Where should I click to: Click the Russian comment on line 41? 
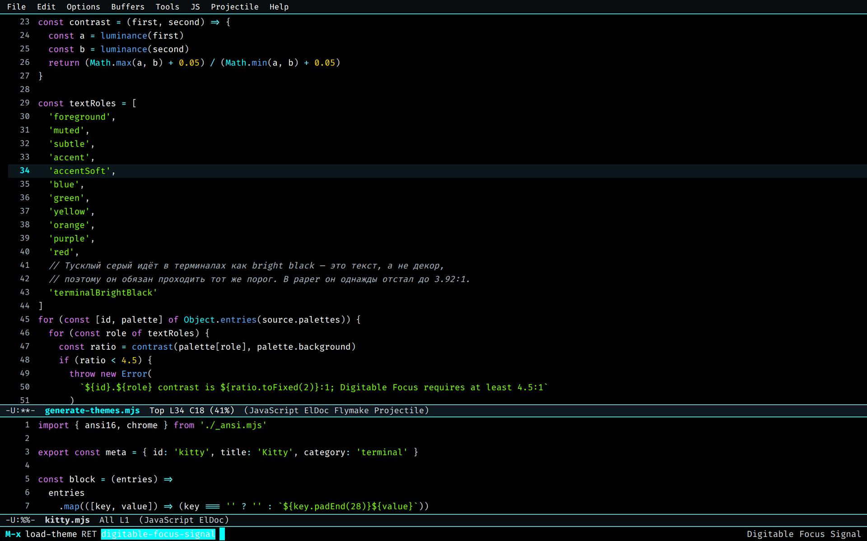tap(247, 266)
